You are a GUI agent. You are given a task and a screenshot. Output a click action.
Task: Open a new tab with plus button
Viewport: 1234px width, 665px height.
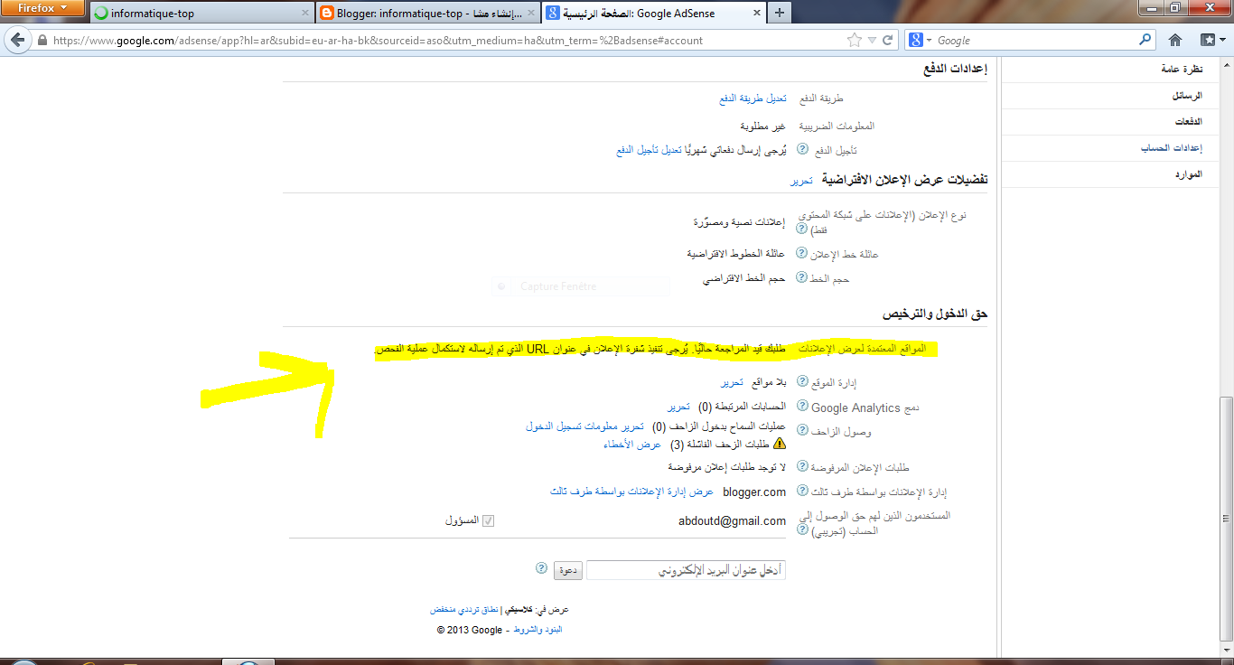780,13
